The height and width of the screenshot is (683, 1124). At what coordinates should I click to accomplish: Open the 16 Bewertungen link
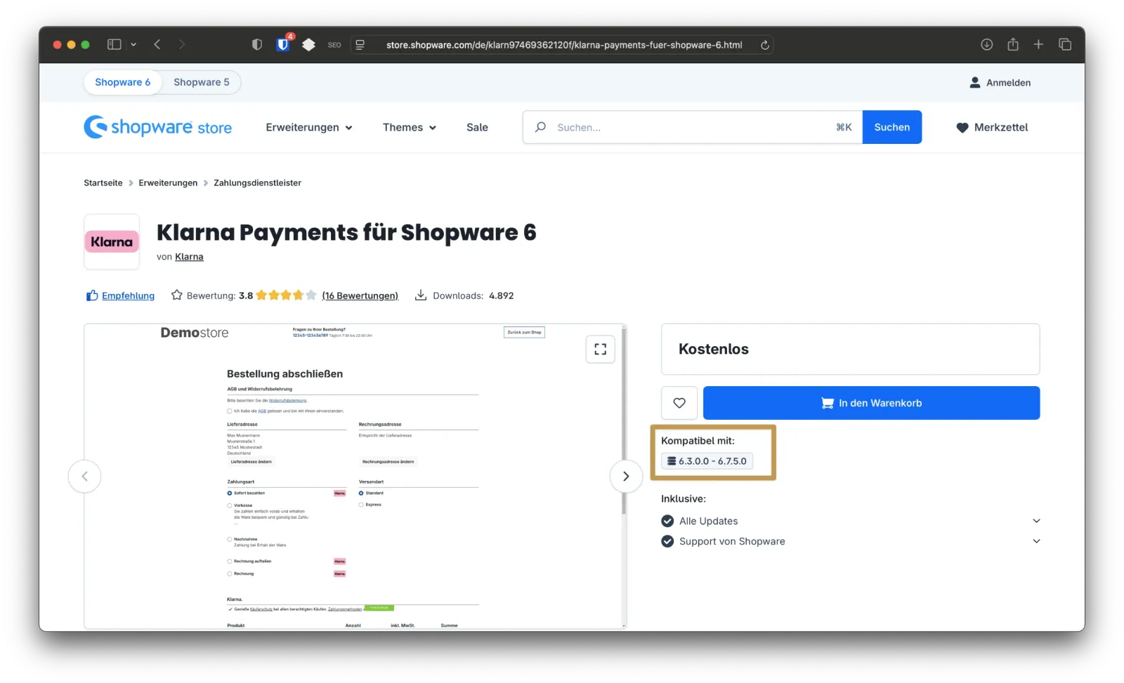(x=360, y=296)
